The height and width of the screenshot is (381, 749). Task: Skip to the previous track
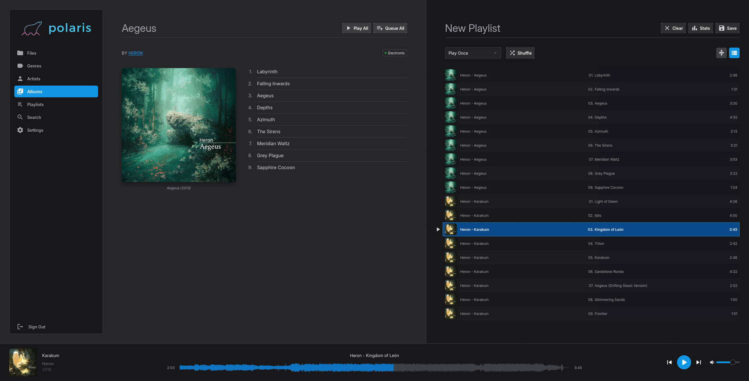pyautogui.click(x=669, y=362)
